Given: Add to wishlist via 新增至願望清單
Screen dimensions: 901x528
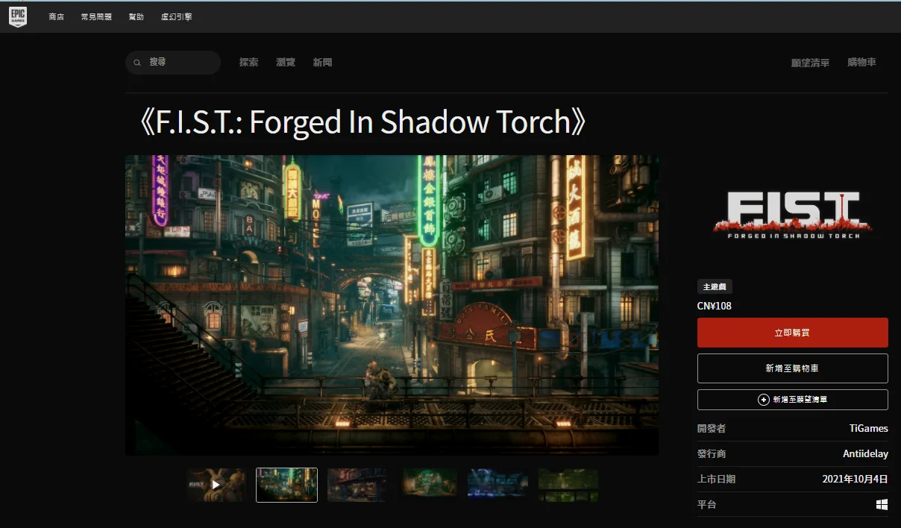Looking at the screenshot, I should point(792,400).
